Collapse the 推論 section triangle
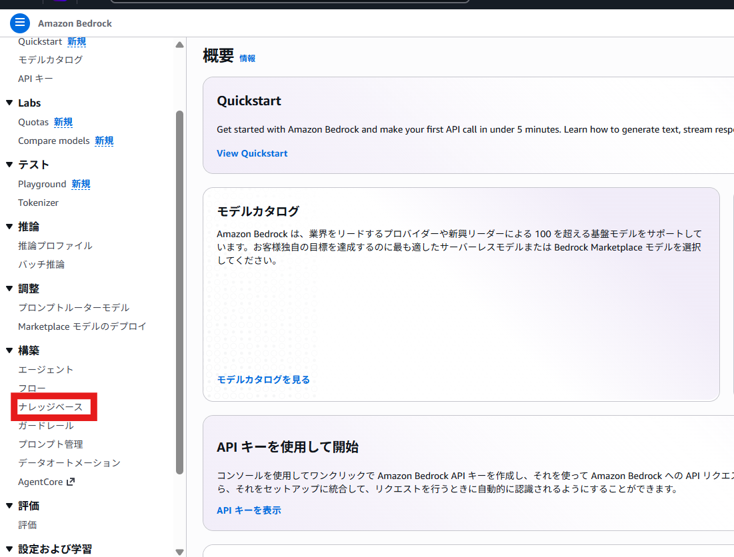734x557 pixels. 9,227
